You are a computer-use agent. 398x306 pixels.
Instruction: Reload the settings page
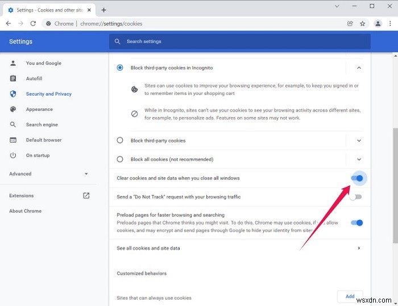[x=33, y=24]
